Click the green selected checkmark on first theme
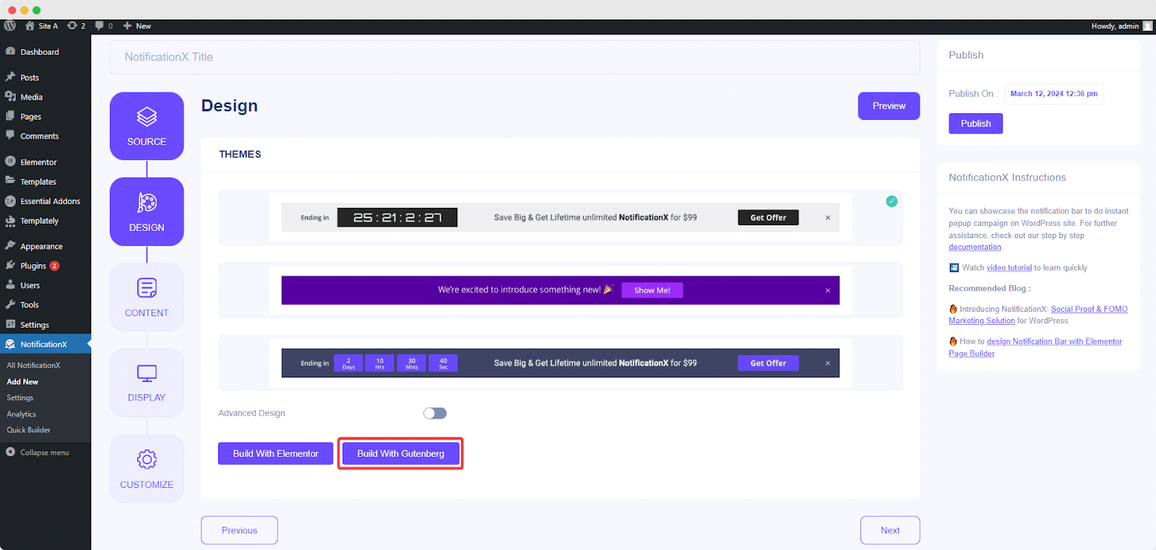Image resolution: width=1156 pixels, height=550 pixels. (x=892, y=201)
